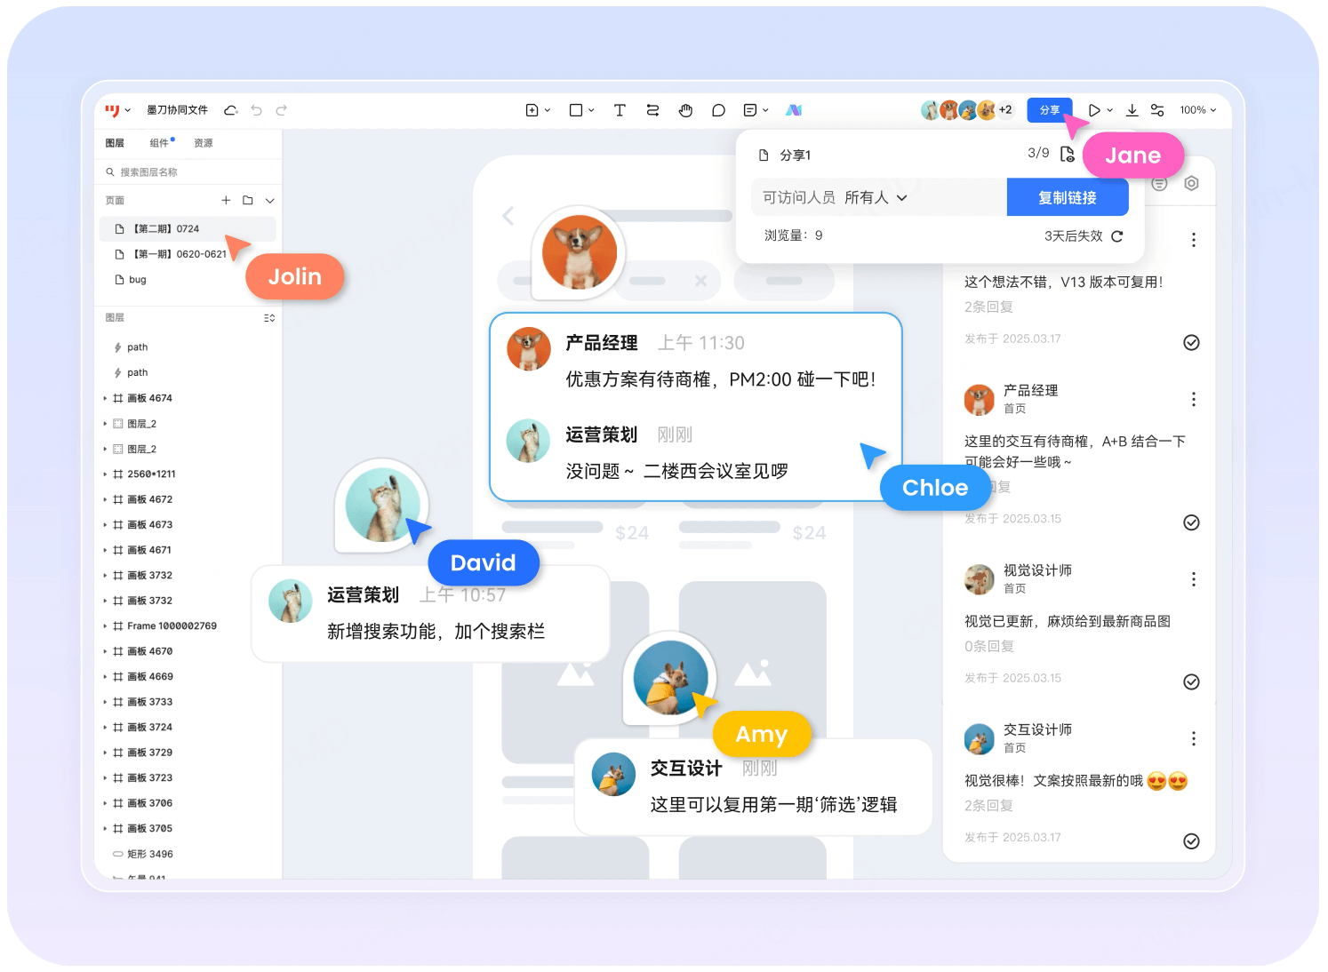The width and height of the screenshot is (1328, 972).
Task: Start presentation with the play icon
Action: coord(1094,110)
